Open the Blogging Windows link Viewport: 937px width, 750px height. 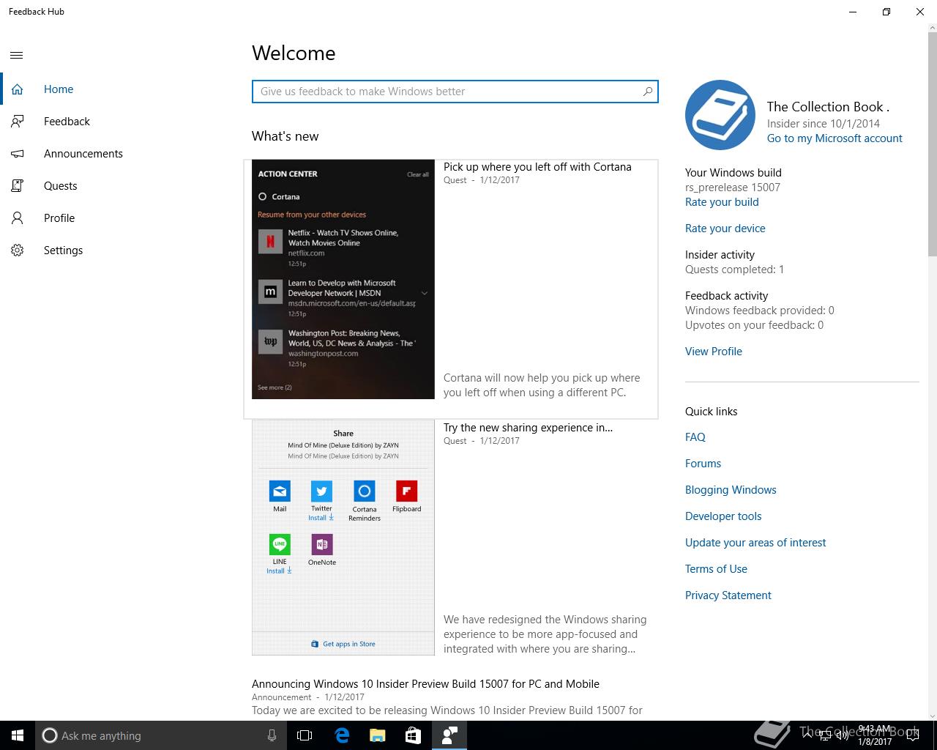click(731, 490)
